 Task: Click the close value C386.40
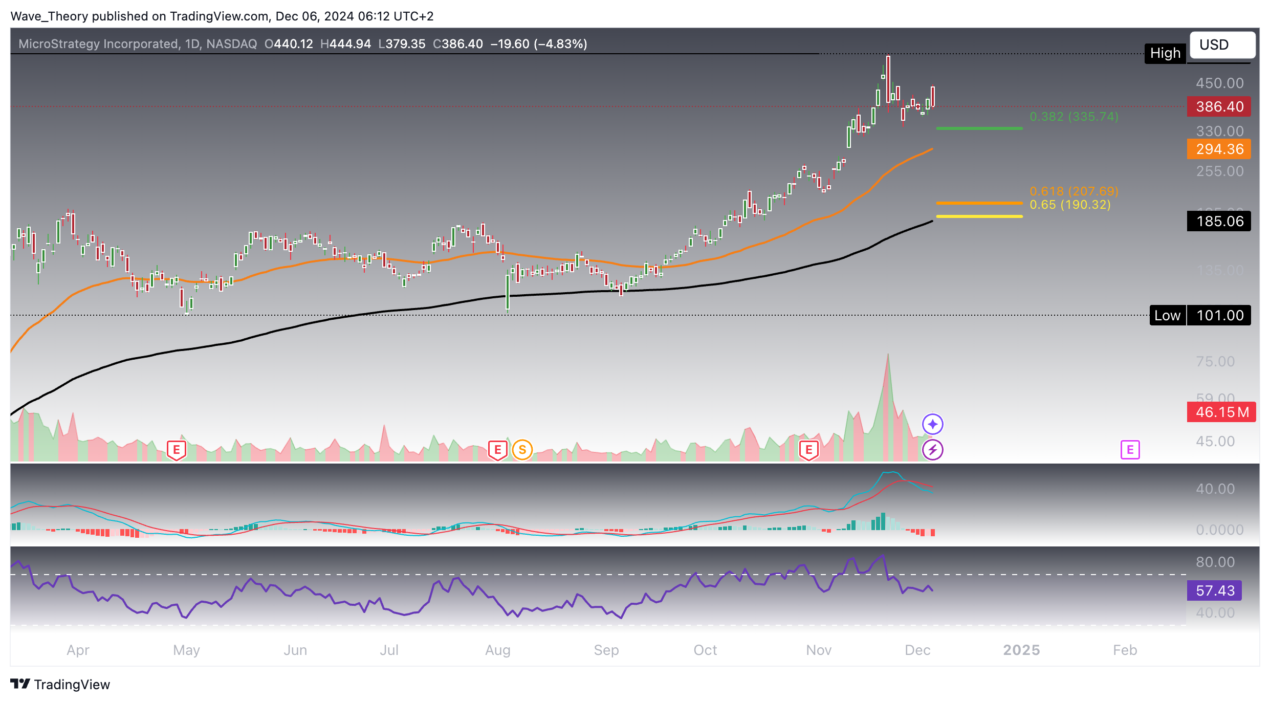click(x=458, y=44)
